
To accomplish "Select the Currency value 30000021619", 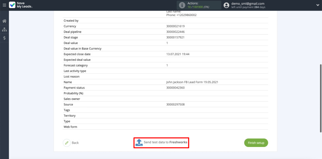I will pyautogui.click(x=175, y=26).
